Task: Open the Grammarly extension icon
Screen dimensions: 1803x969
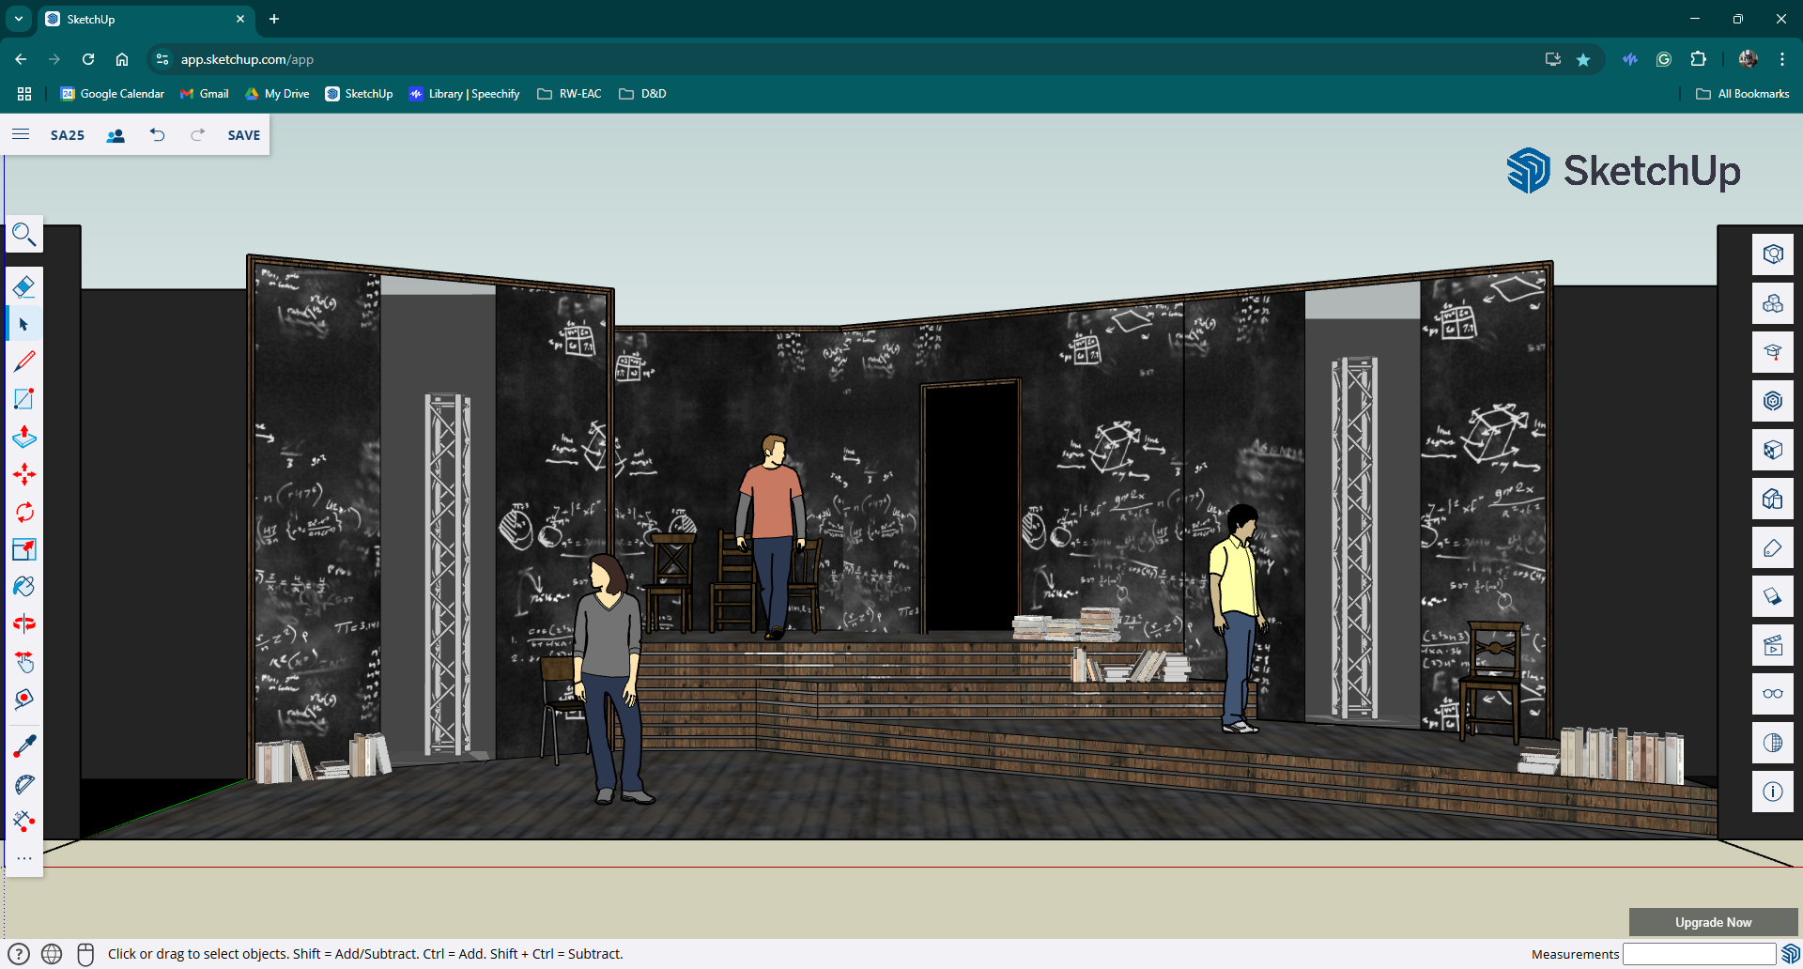Action: tap(1664, 59)
